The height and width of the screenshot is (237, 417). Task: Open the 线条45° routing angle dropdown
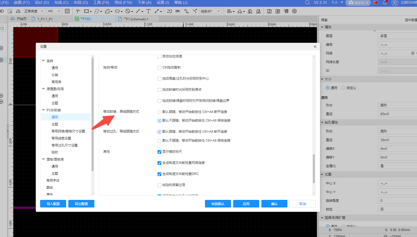point(211,11)
